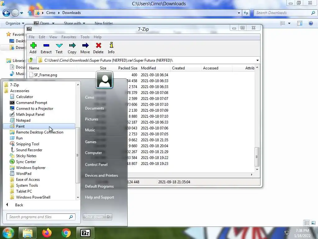Click the 7-Zip taskbar button
Image resolution: width=318 pixels, height=239 pixels.
85,233
